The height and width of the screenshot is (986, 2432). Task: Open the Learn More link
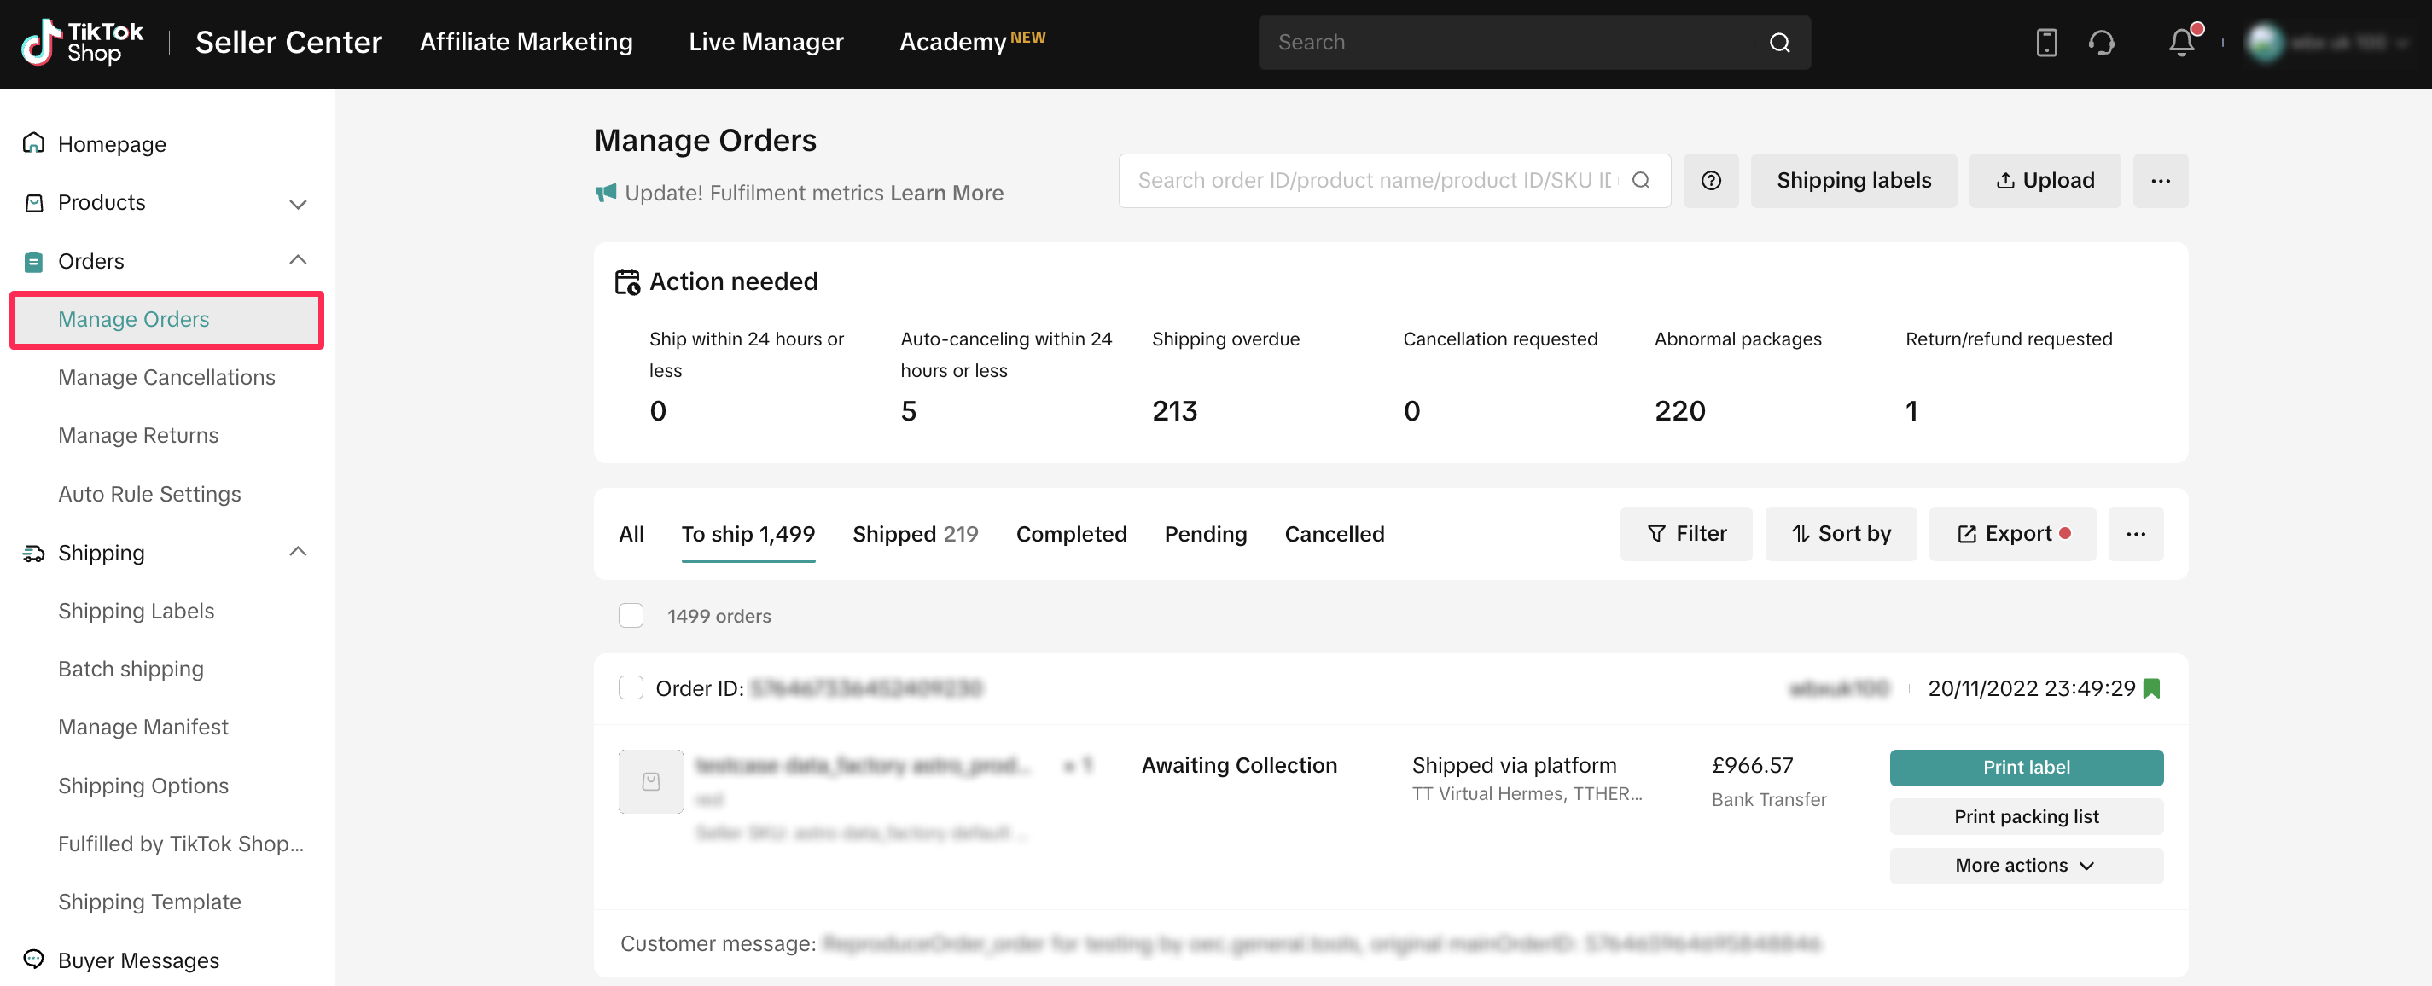pyautogui.click(x=946, y=193)
